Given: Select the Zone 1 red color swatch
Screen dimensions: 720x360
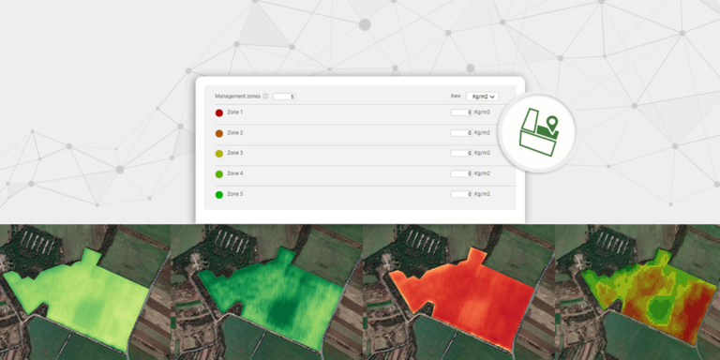Looking at the screenshot, I should point(219,112).
